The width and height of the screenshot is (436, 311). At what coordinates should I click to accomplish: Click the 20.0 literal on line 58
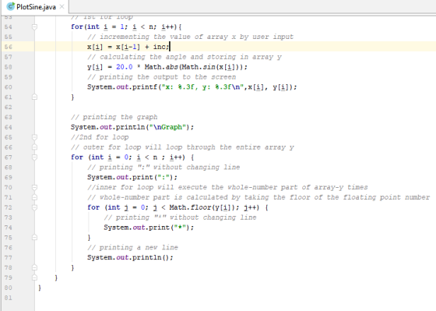tap(125, 67)
